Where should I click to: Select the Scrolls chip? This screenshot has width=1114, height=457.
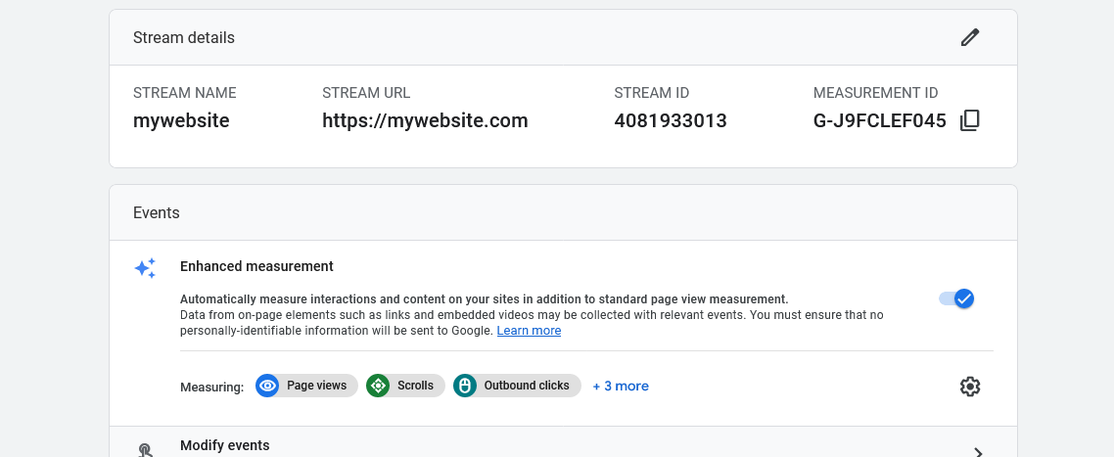pos(405,386)
